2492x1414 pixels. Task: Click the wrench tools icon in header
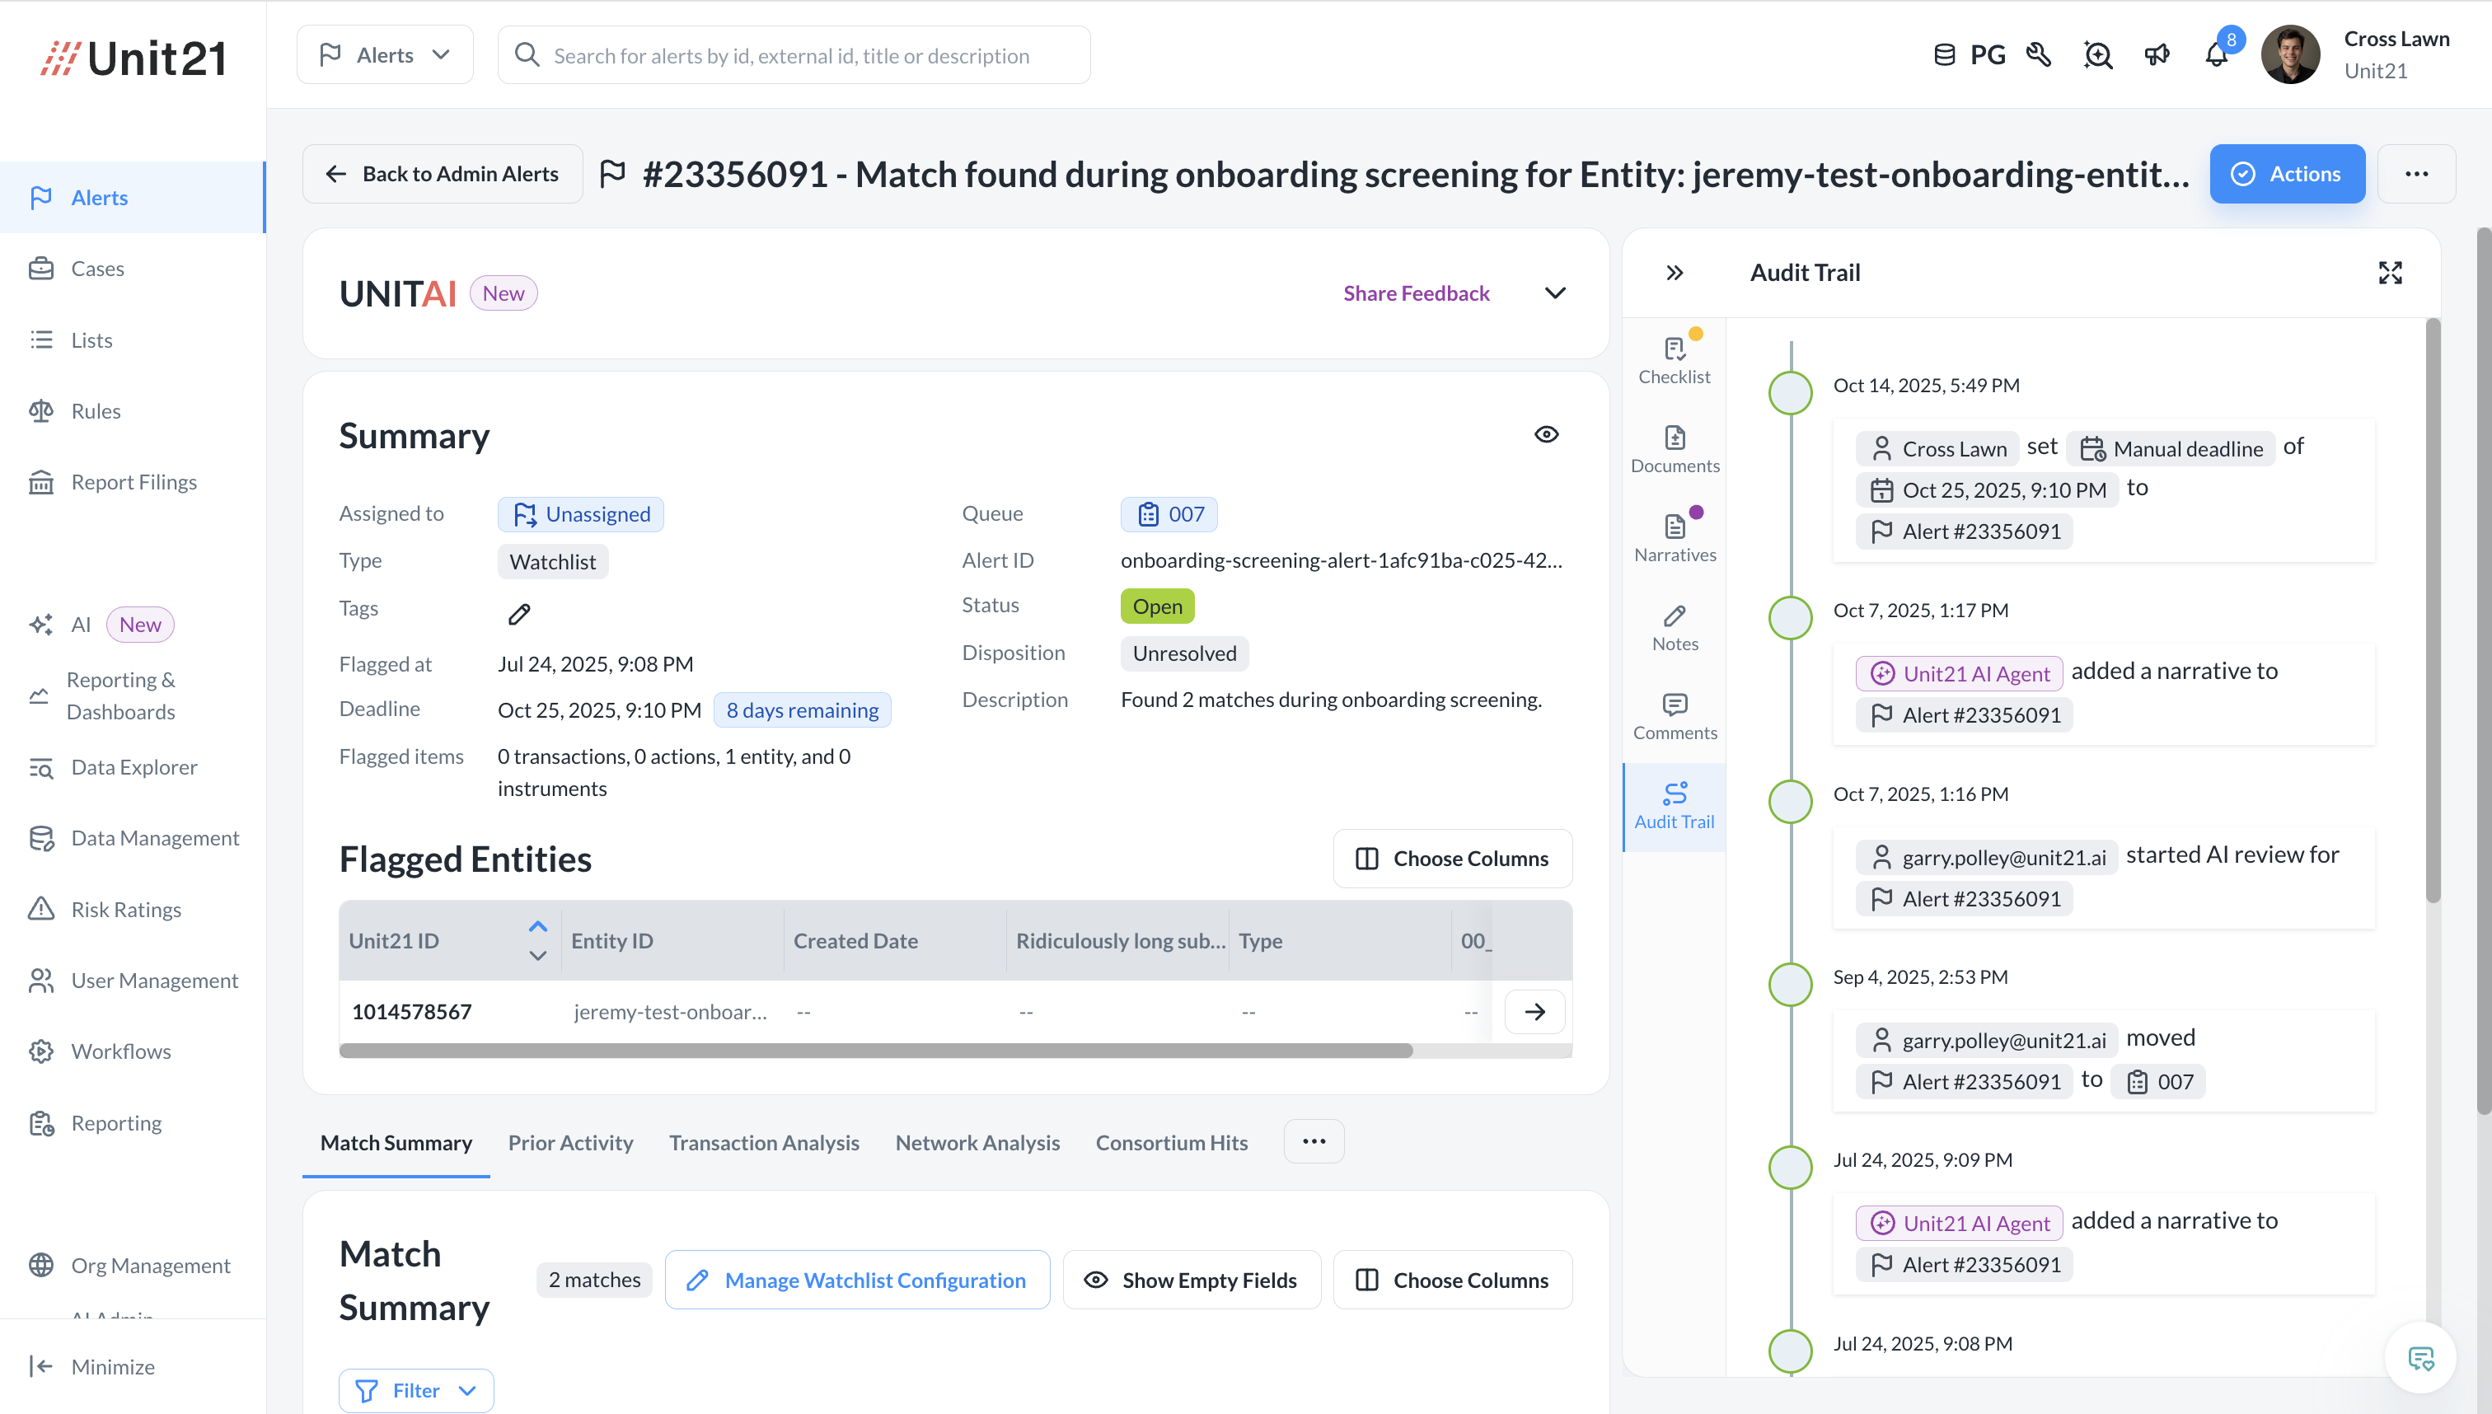pyautogui.click(x=2040, y=55)
